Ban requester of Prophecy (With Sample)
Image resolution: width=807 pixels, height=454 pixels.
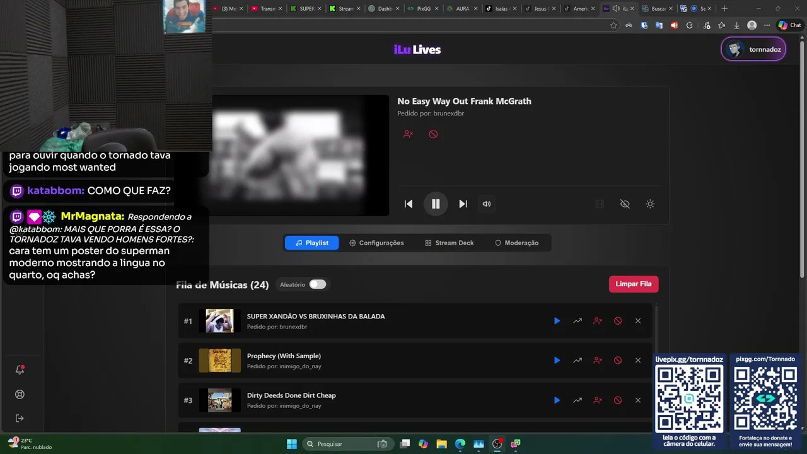pos(598,361)
